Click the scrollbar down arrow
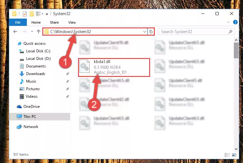 click(236, 149)
